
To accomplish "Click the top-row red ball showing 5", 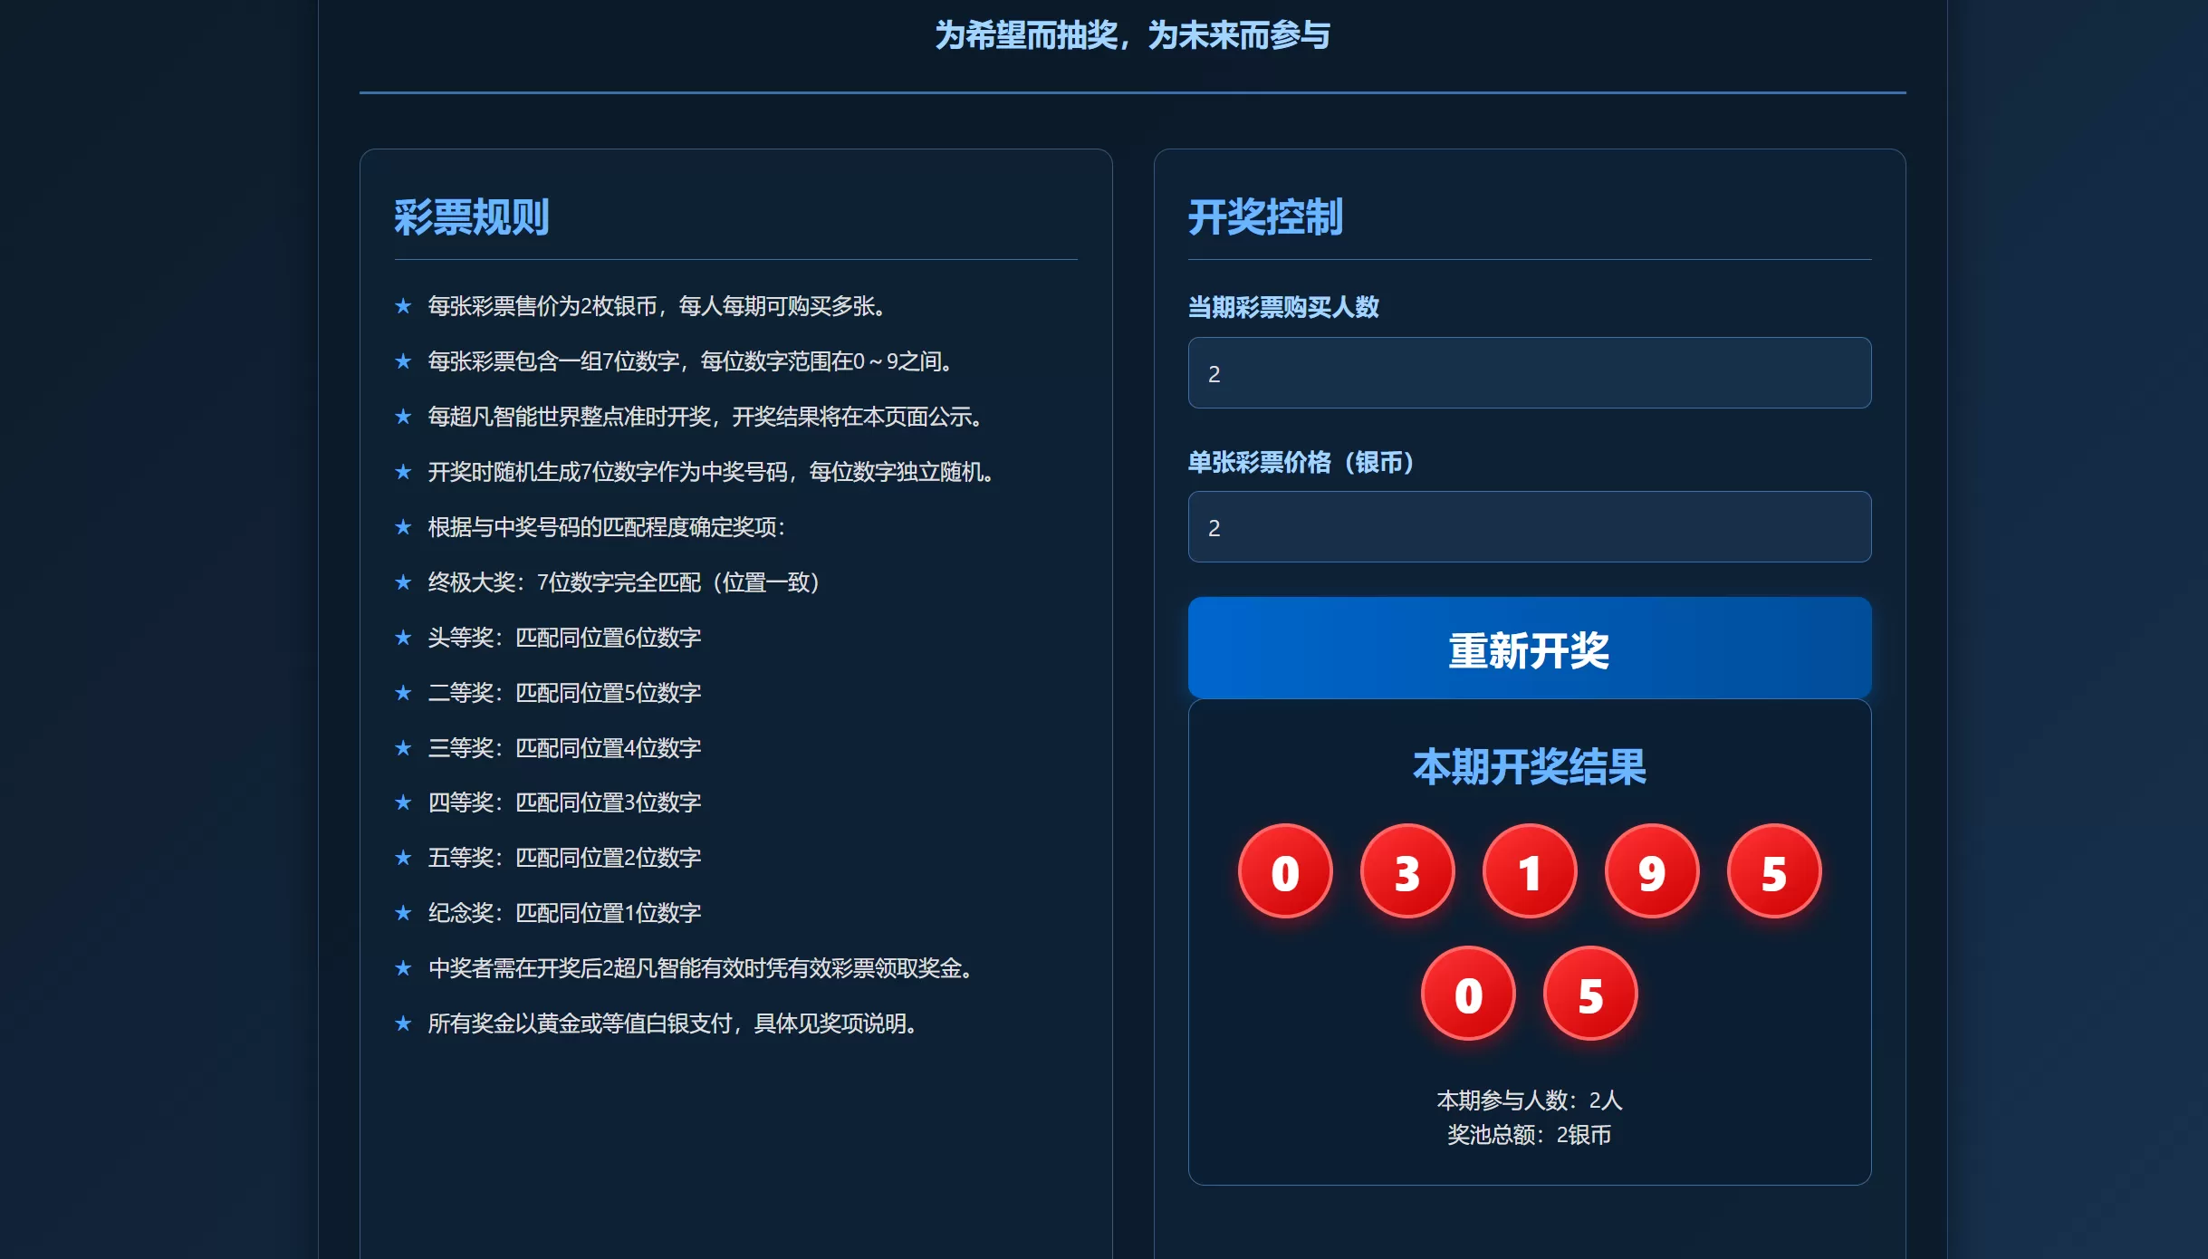I will pyautogui.click(x=1773, y=872).
